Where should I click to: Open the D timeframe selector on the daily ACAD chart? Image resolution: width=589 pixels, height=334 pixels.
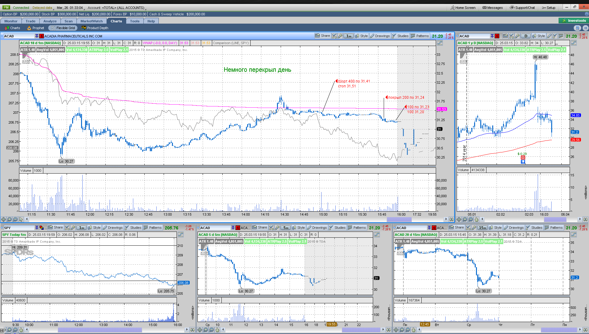[x=526, y=36]
